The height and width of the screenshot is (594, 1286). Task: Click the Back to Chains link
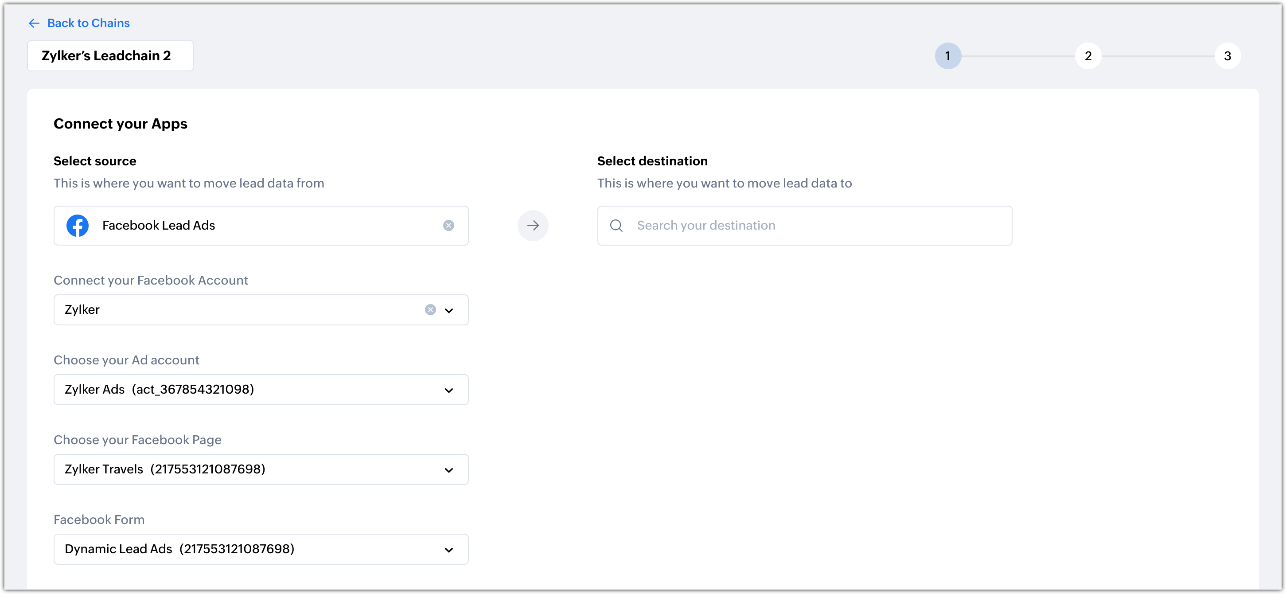[88, 23]
